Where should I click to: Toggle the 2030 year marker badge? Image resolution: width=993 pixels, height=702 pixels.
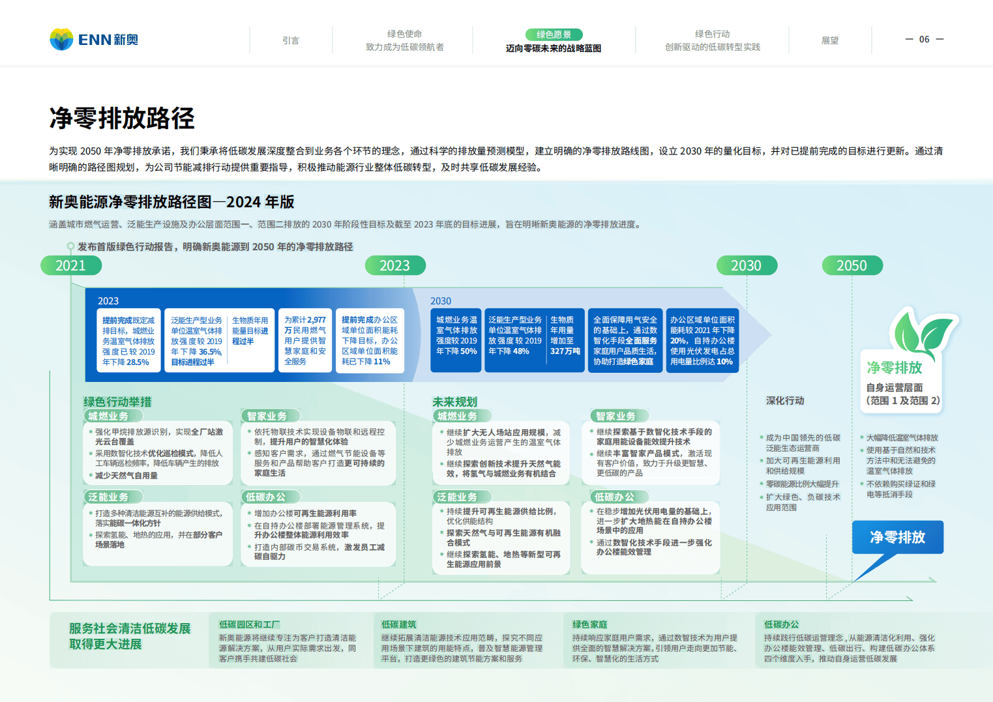(x=747, y=265)
